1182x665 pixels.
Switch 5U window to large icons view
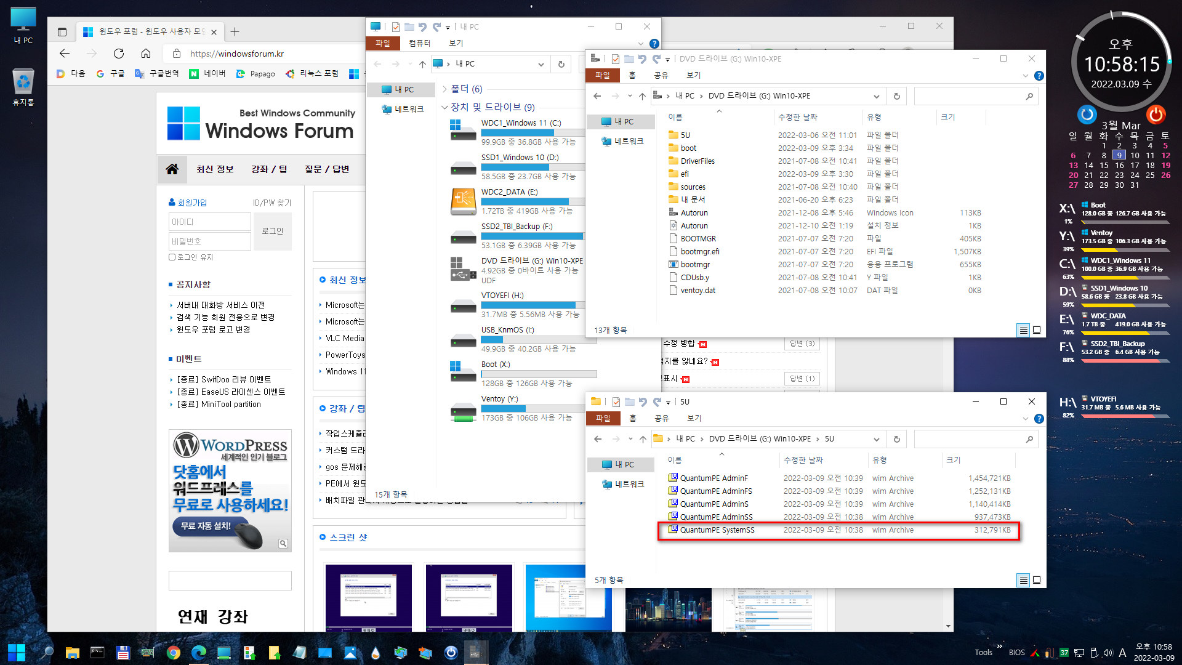(1037, 580)
